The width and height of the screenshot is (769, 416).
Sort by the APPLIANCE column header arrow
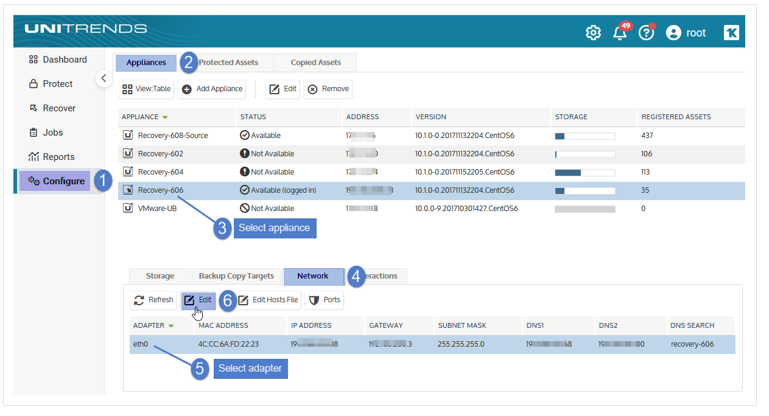(165, 117)
